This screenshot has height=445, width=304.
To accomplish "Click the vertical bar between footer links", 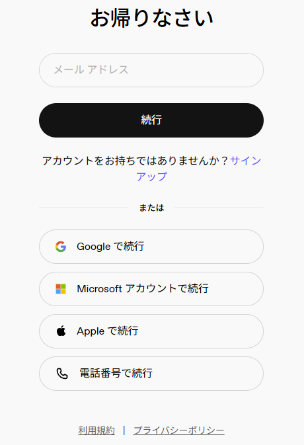I will 124,430.
